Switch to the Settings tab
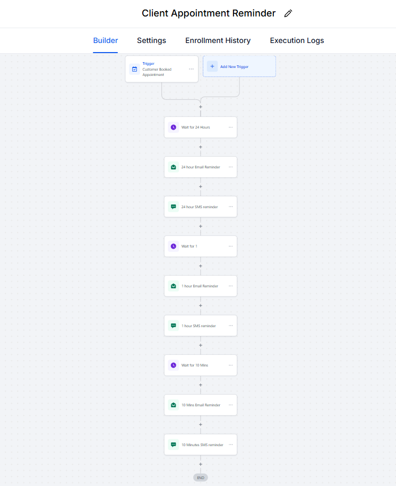This screenshot has width=396, height=486. point(151,40)
